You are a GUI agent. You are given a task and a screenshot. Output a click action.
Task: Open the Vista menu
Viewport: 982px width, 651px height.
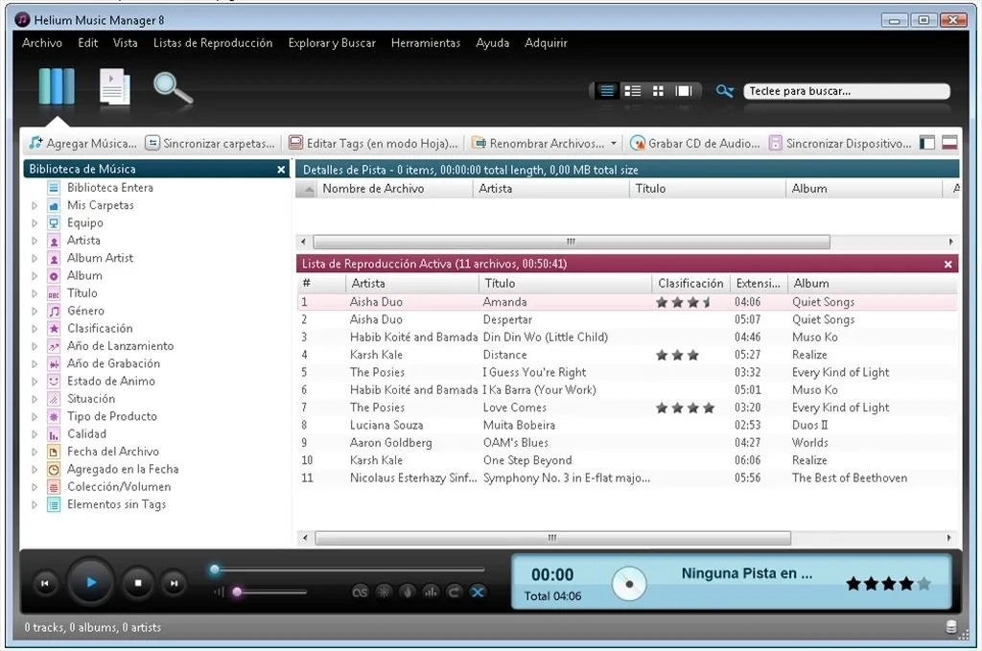[126, 43]
